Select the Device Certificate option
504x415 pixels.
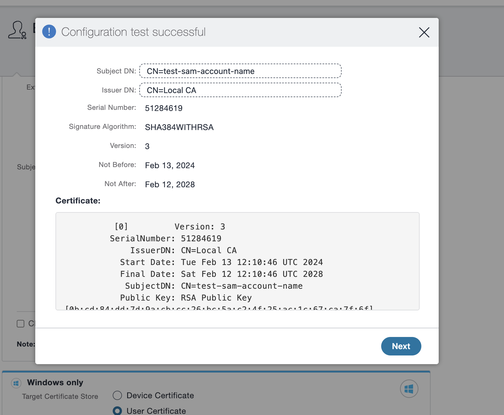[117, 396]
